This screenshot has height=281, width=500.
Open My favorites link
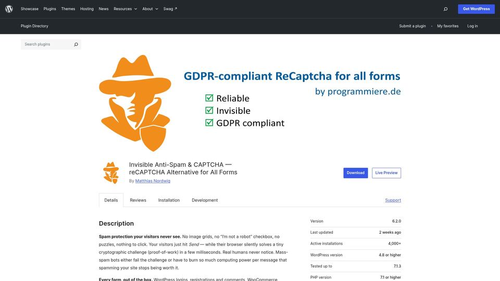point(448,26)
